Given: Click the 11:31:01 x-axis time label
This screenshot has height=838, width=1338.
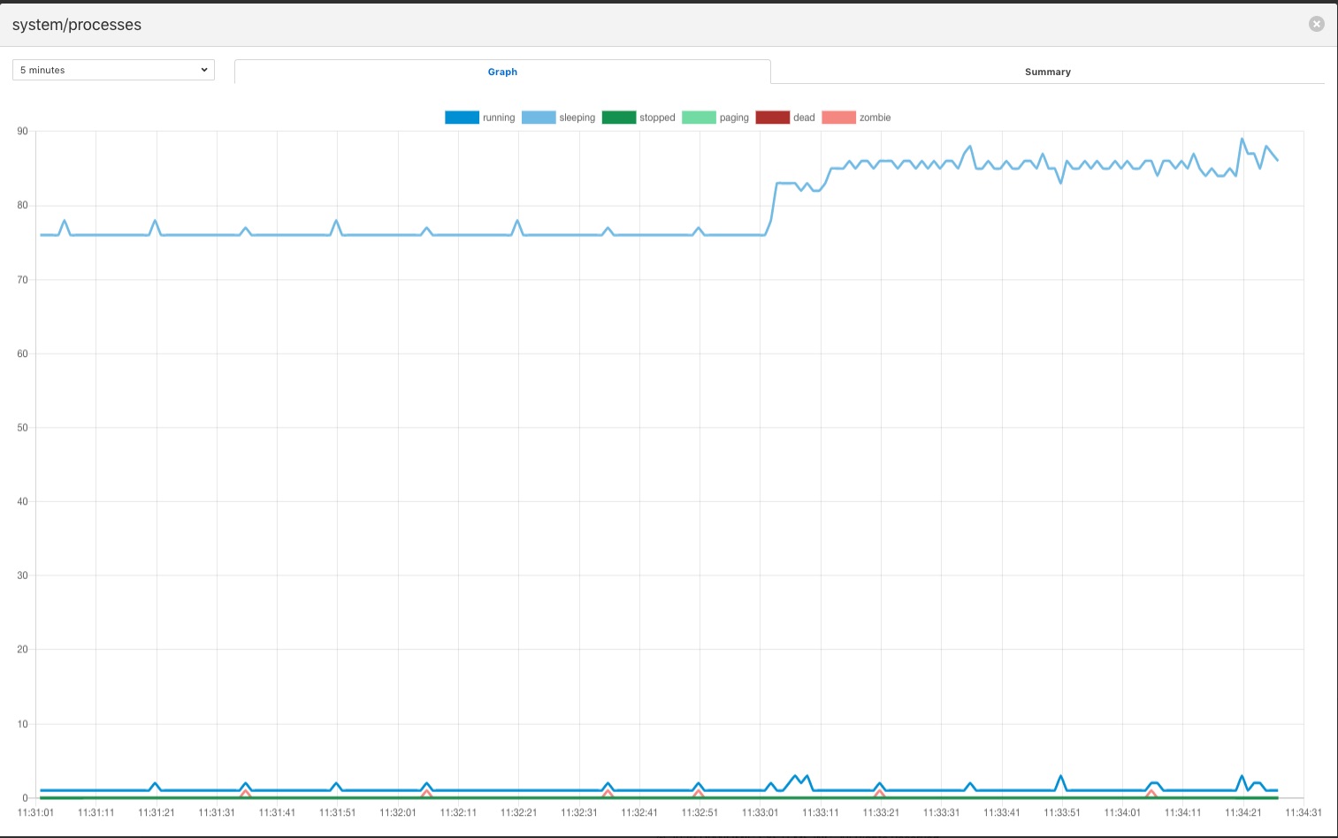Looking at the screenshot, I should click(x=35, y=812).
